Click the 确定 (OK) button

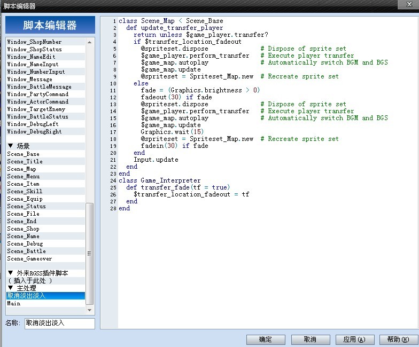[x=266, y=340]
